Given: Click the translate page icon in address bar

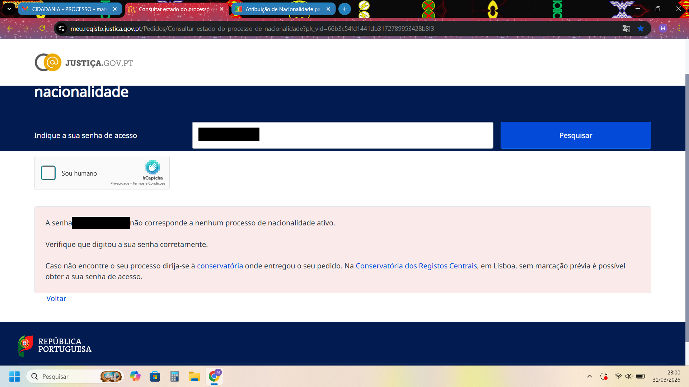Looking at the screenshot, I should pyautogui.click(x=626, y=29).
